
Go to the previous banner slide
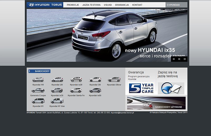pos(174,59)
